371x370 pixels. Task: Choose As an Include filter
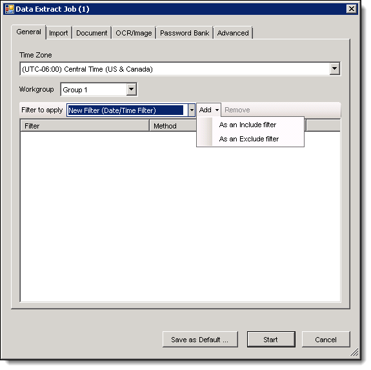250,125
